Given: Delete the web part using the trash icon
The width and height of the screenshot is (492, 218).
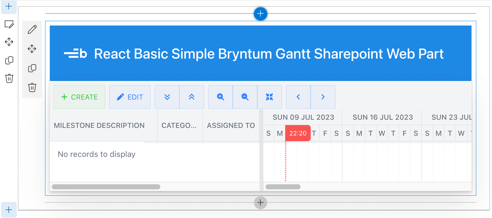Looking at the screenshot, I should [32, 87].
